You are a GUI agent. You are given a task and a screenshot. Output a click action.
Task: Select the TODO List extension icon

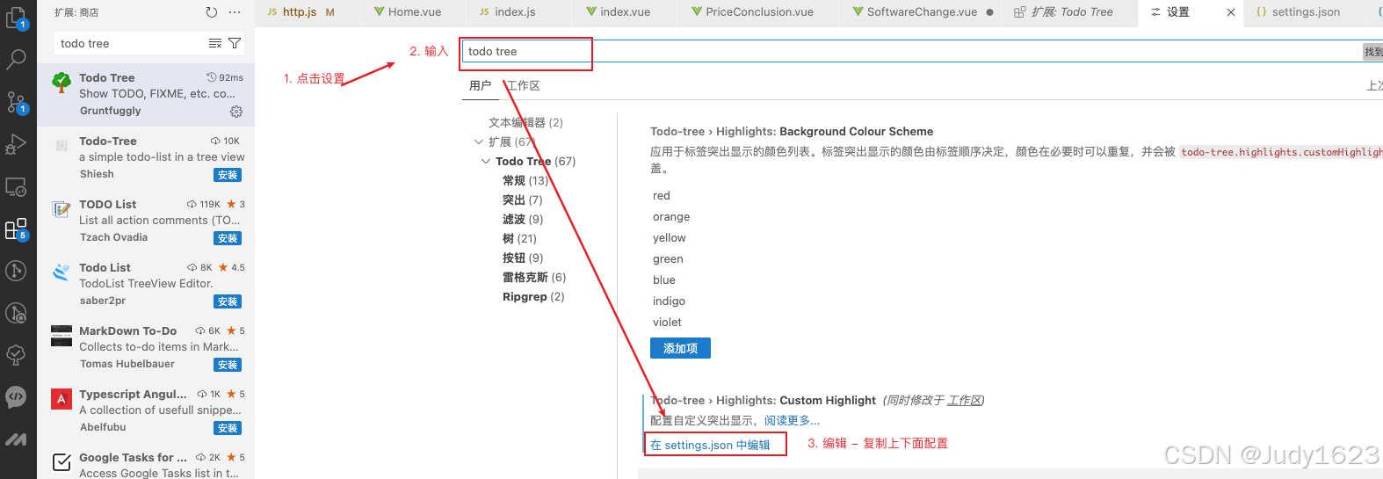coord(62,209)
